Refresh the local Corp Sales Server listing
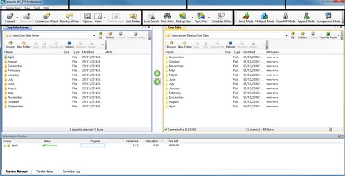345x176 pixels. [70, 45]
